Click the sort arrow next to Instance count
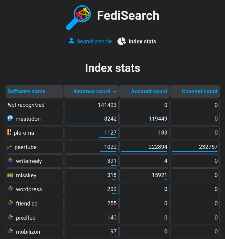The image size is (225, 239). click(x=115, y=92)
